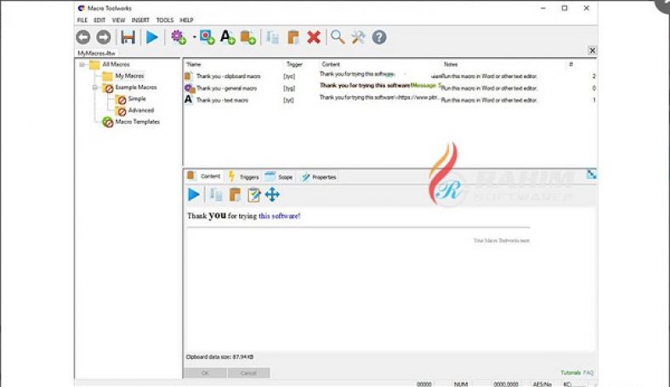Image resolution: width=670 pixels, height=387 pixels.
Task: Delete the selected macro with the red X
Action: coord(314,37)
